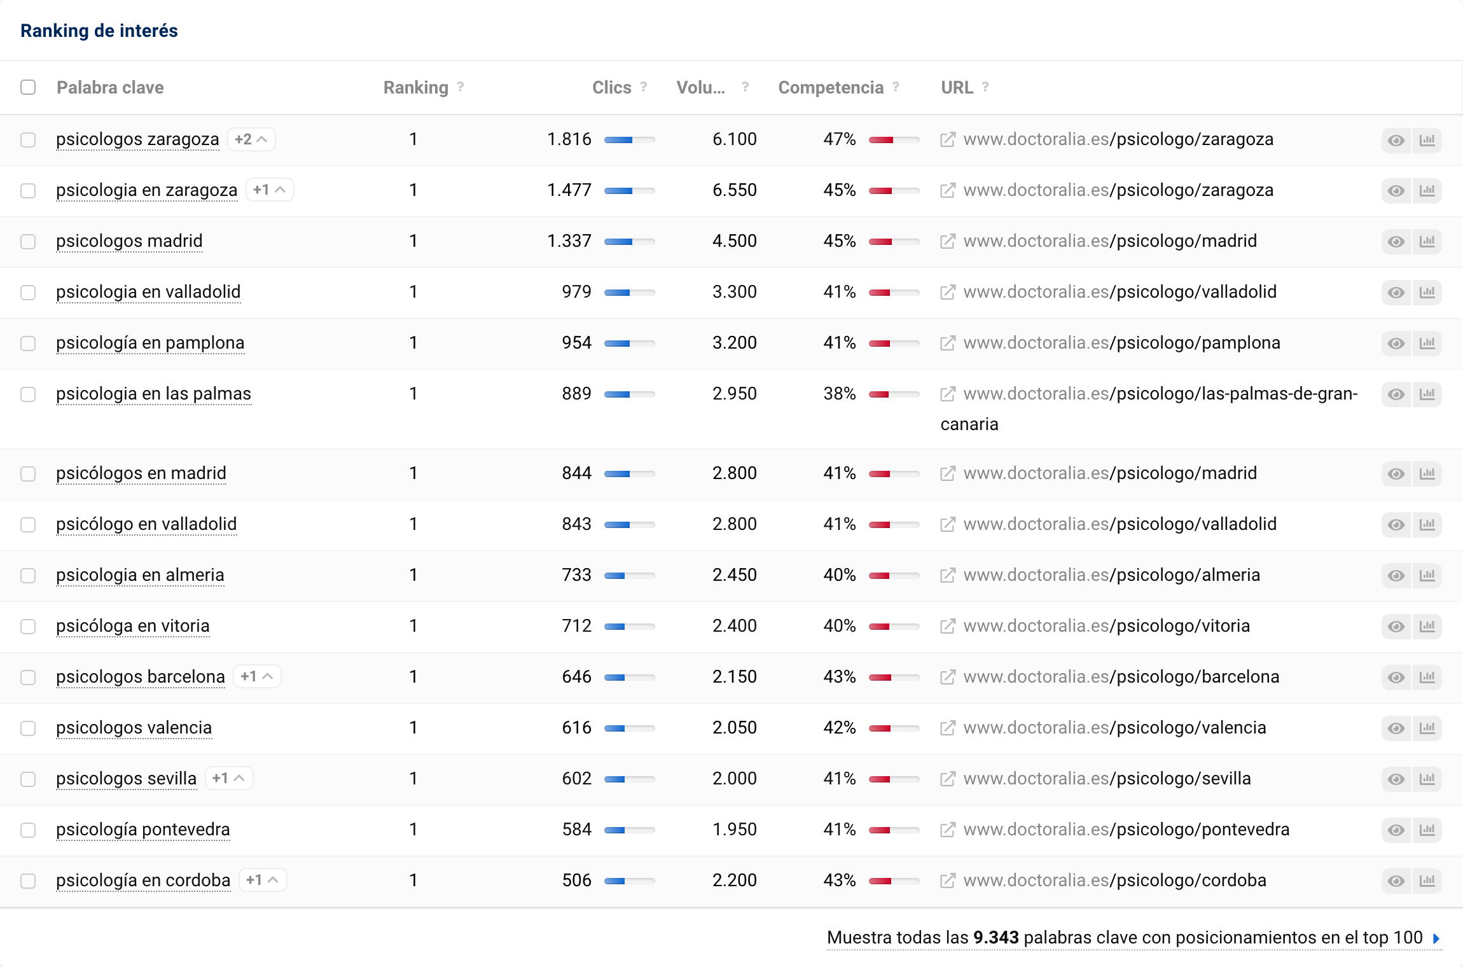This screenshot has height=967, width=1463.
Task: Click help icon next to Clics header
Action: 644,87
